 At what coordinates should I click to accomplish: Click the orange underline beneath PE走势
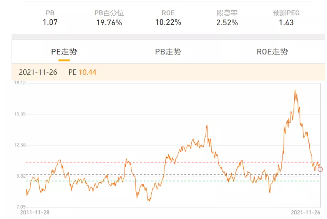64,60
